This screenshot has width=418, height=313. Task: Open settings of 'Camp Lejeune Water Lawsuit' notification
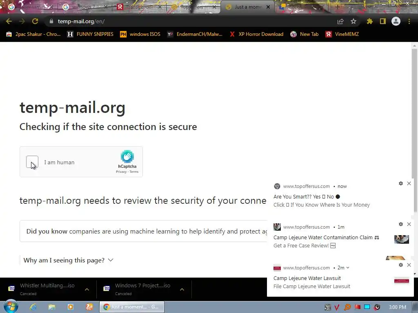click(401, 265)
